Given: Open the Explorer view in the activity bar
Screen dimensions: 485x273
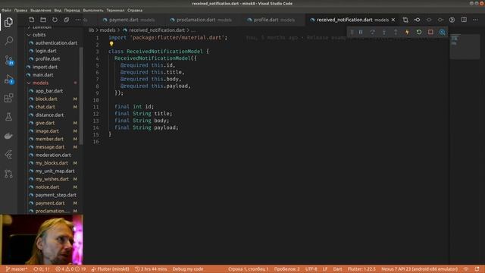Looking at the screenshot, I should click(8, 22).
